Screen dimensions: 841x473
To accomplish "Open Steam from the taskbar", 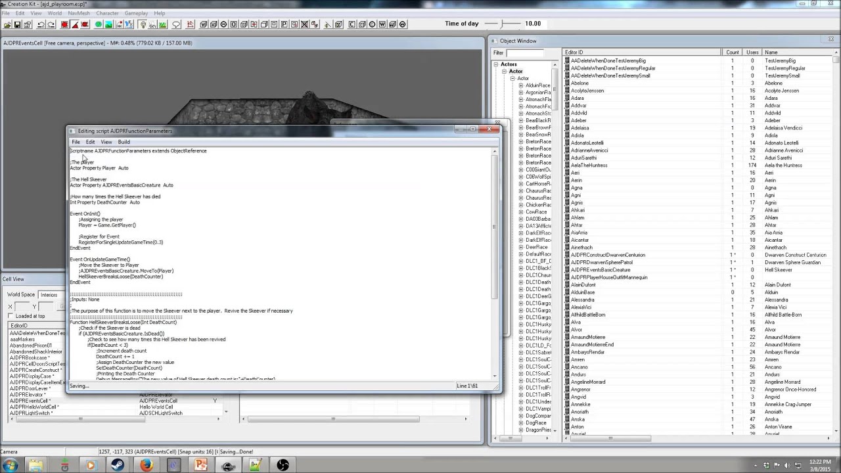I will [x=119, y=465].
